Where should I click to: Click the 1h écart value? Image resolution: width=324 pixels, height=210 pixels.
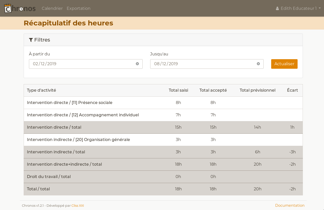click(x=292, y=127)
